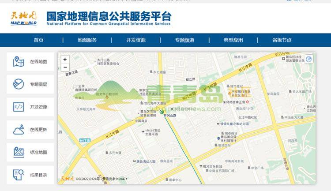The height and width of the screenshot is (191, 331).
Task: Click the 恒信儿童之家幼儿园 label
Action: [x=234, y=124]
